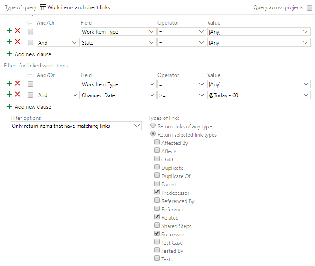Image resolution: width=315 pixels, height=266 pixels.
Task: Open the @Today - 60 value dropdown
Action: (x=259, y=95)
